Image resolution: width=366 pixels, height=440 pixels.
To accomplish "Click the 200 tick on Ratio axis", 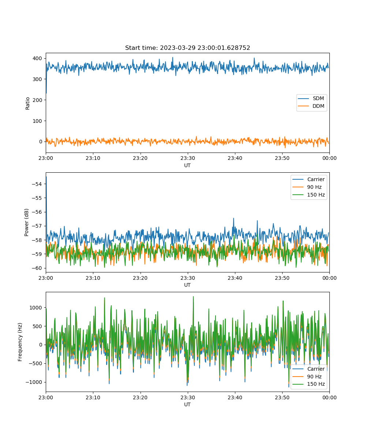I will click(38, 100).
